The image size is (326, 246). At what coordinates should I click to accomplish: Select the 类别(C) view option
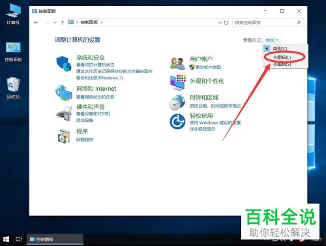pos(280,48)
